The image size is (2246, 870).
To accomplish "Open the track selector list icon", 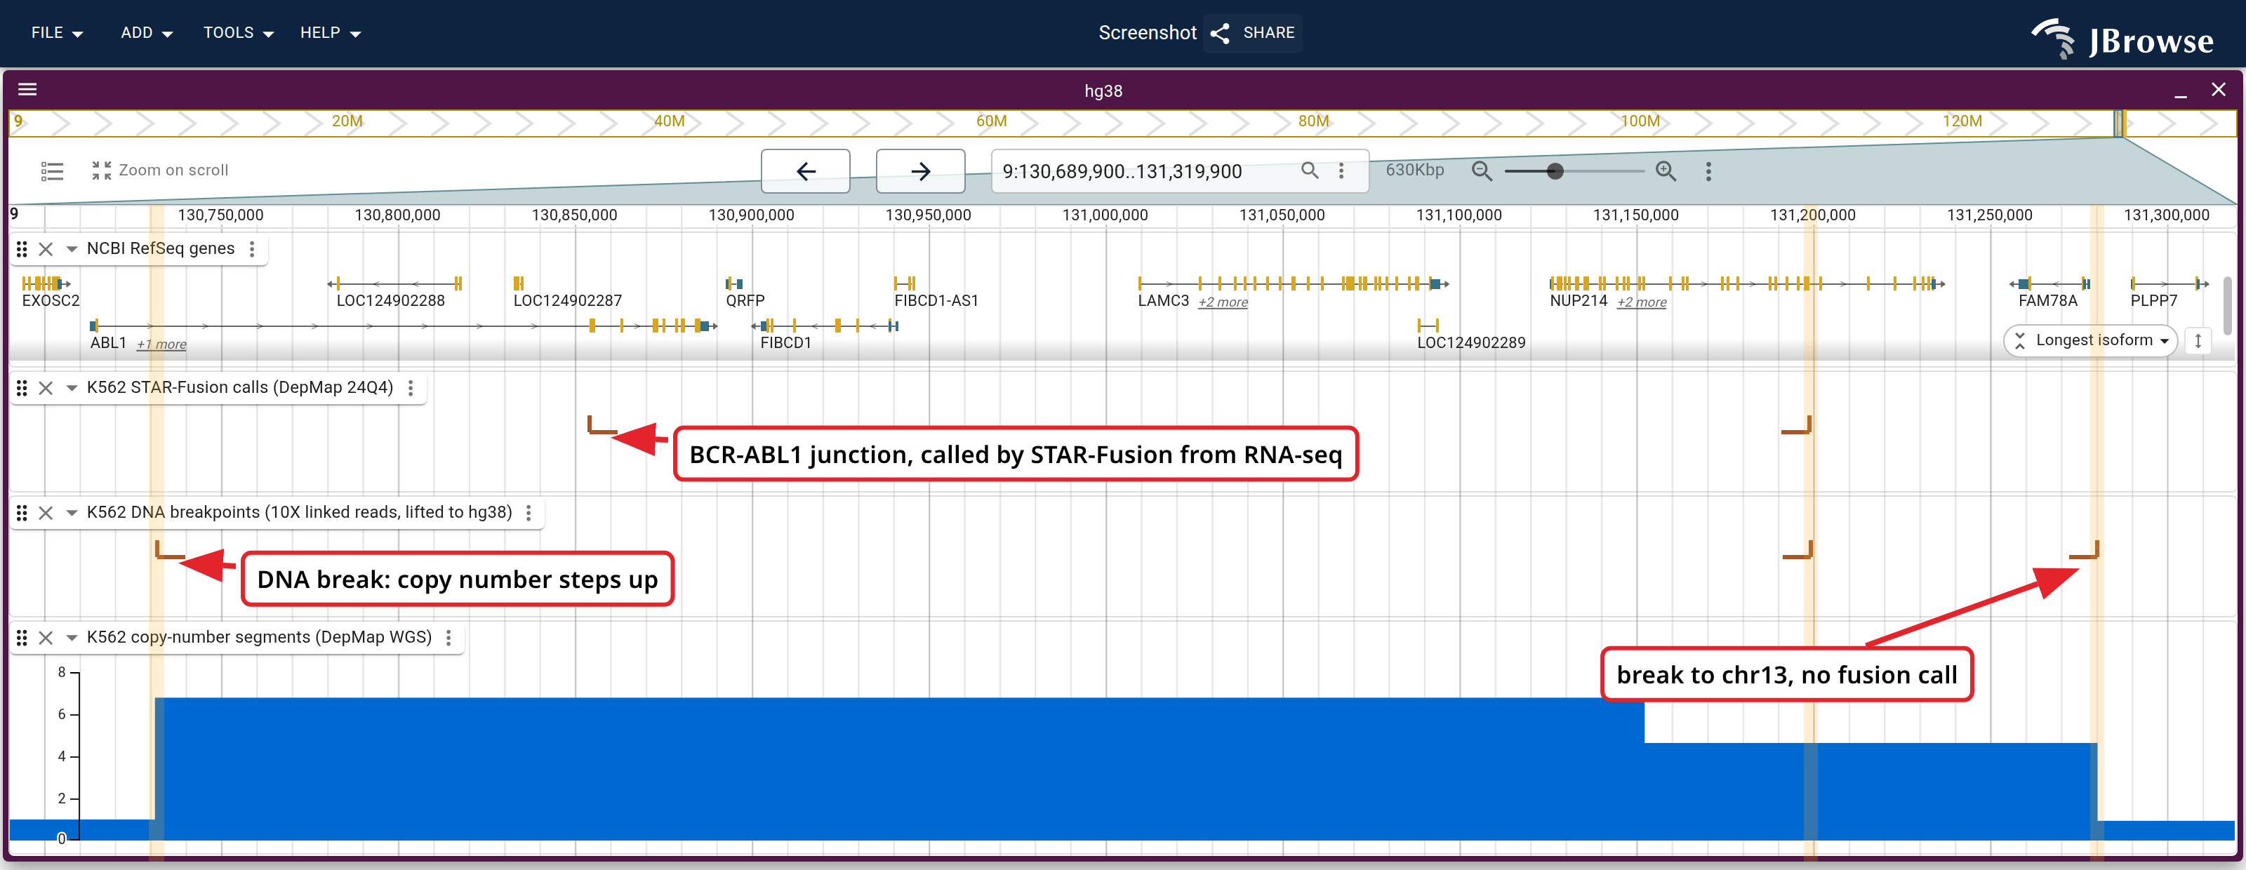I will (x=53, y=171).
